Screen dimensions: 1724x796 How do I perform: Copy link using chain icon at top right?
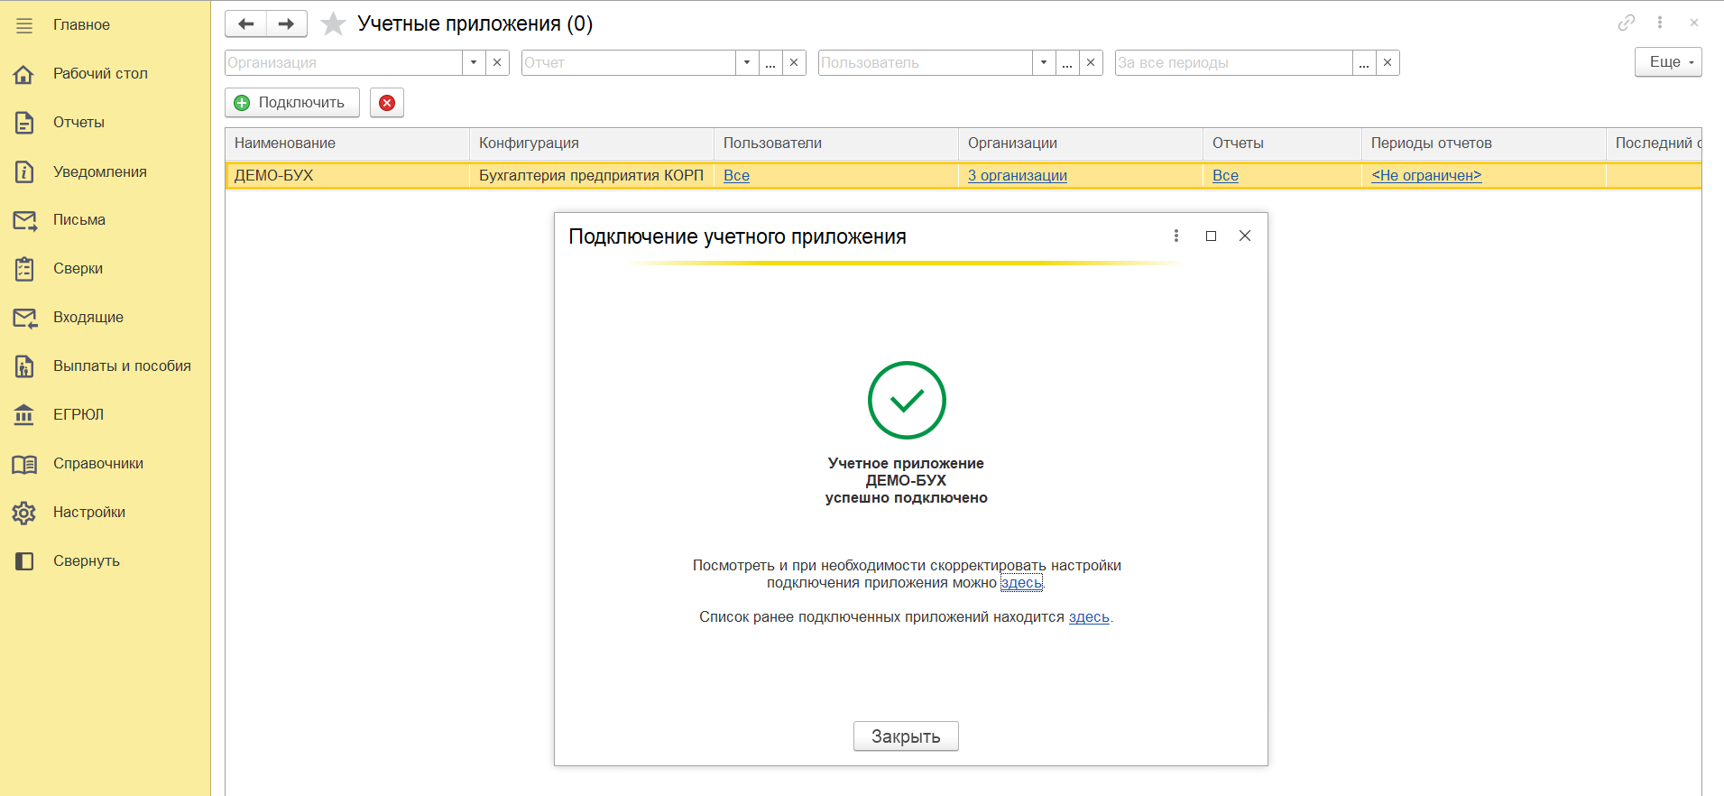[x=1627, y=23]
